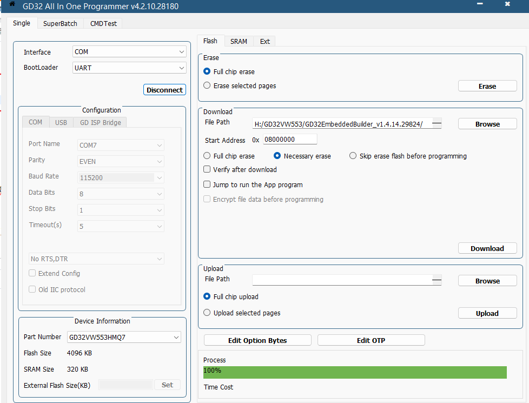The width and height of the screenshot is (529, 403).
Task: Switch to the SuperBatch tab
Action: click(x=60, y=23)
